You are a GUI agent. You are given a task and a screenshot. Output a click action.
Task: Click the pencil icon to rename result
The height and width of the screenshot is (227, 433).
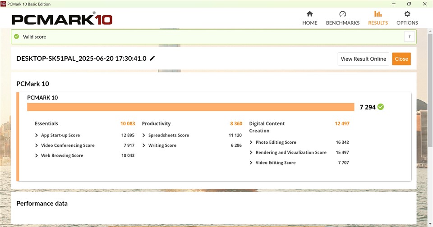[152, 59]
